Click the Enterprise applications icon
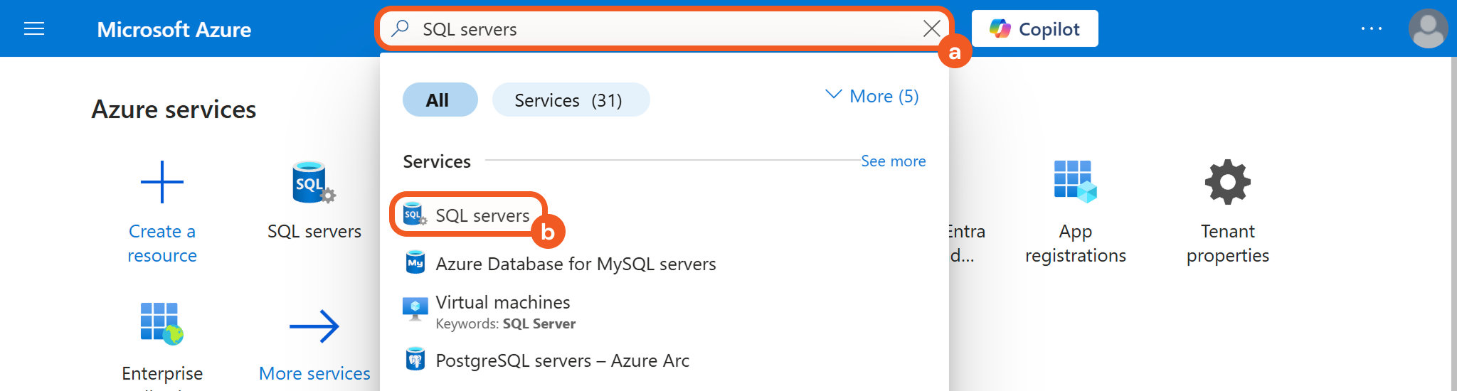 coord(161,323)
